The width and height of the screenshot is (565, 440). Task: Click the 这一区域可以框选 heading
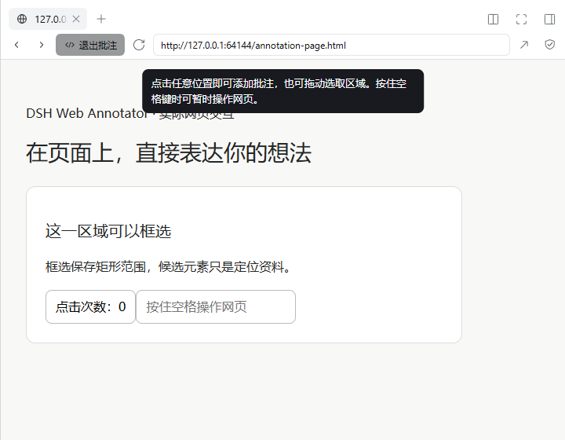108,231
